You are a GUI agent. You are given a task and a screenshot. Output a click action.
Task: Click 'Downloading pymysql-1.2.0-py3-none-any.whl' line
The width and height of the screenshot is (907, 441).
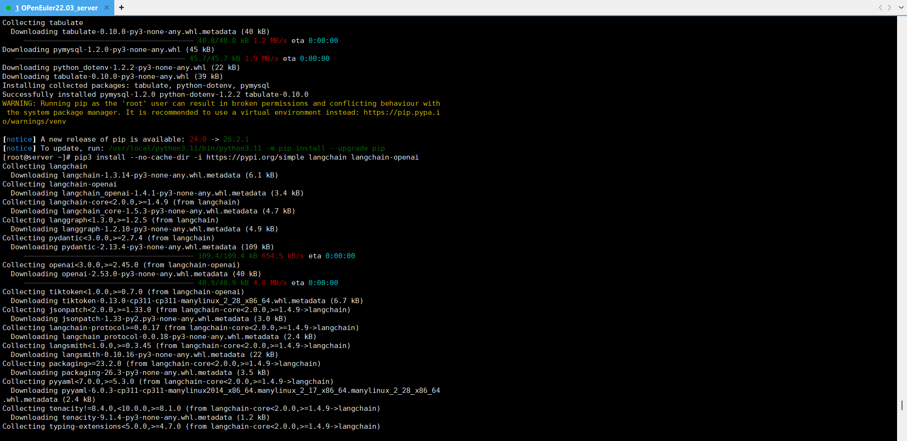(108, 50)
